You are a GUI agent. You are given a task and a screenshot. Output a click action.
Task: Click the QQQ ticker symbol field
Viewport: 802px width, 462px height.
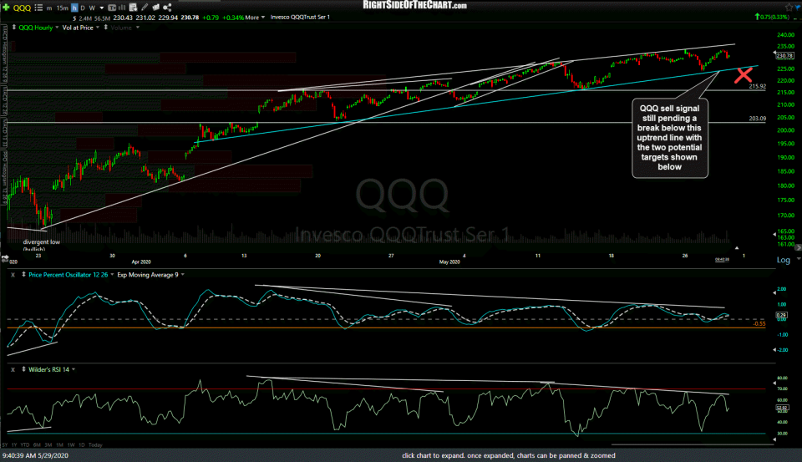22,8
